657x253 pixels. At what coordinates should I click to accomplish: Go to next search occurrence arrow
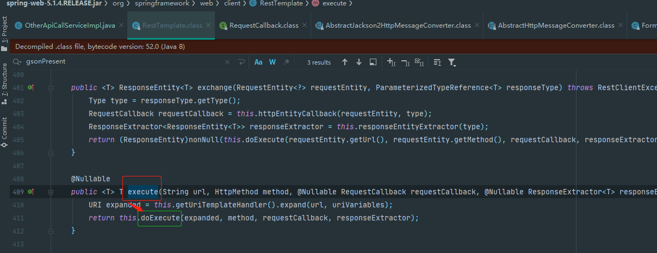(x=359, y=62)
